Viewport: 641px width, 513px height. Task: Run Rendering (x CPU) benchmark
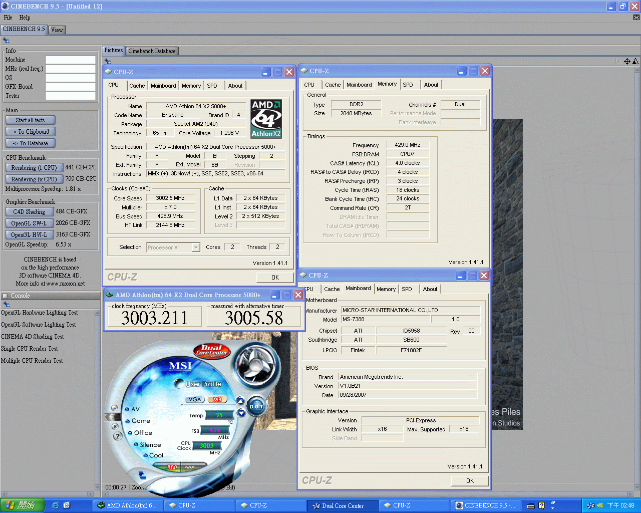click(34, 179)
